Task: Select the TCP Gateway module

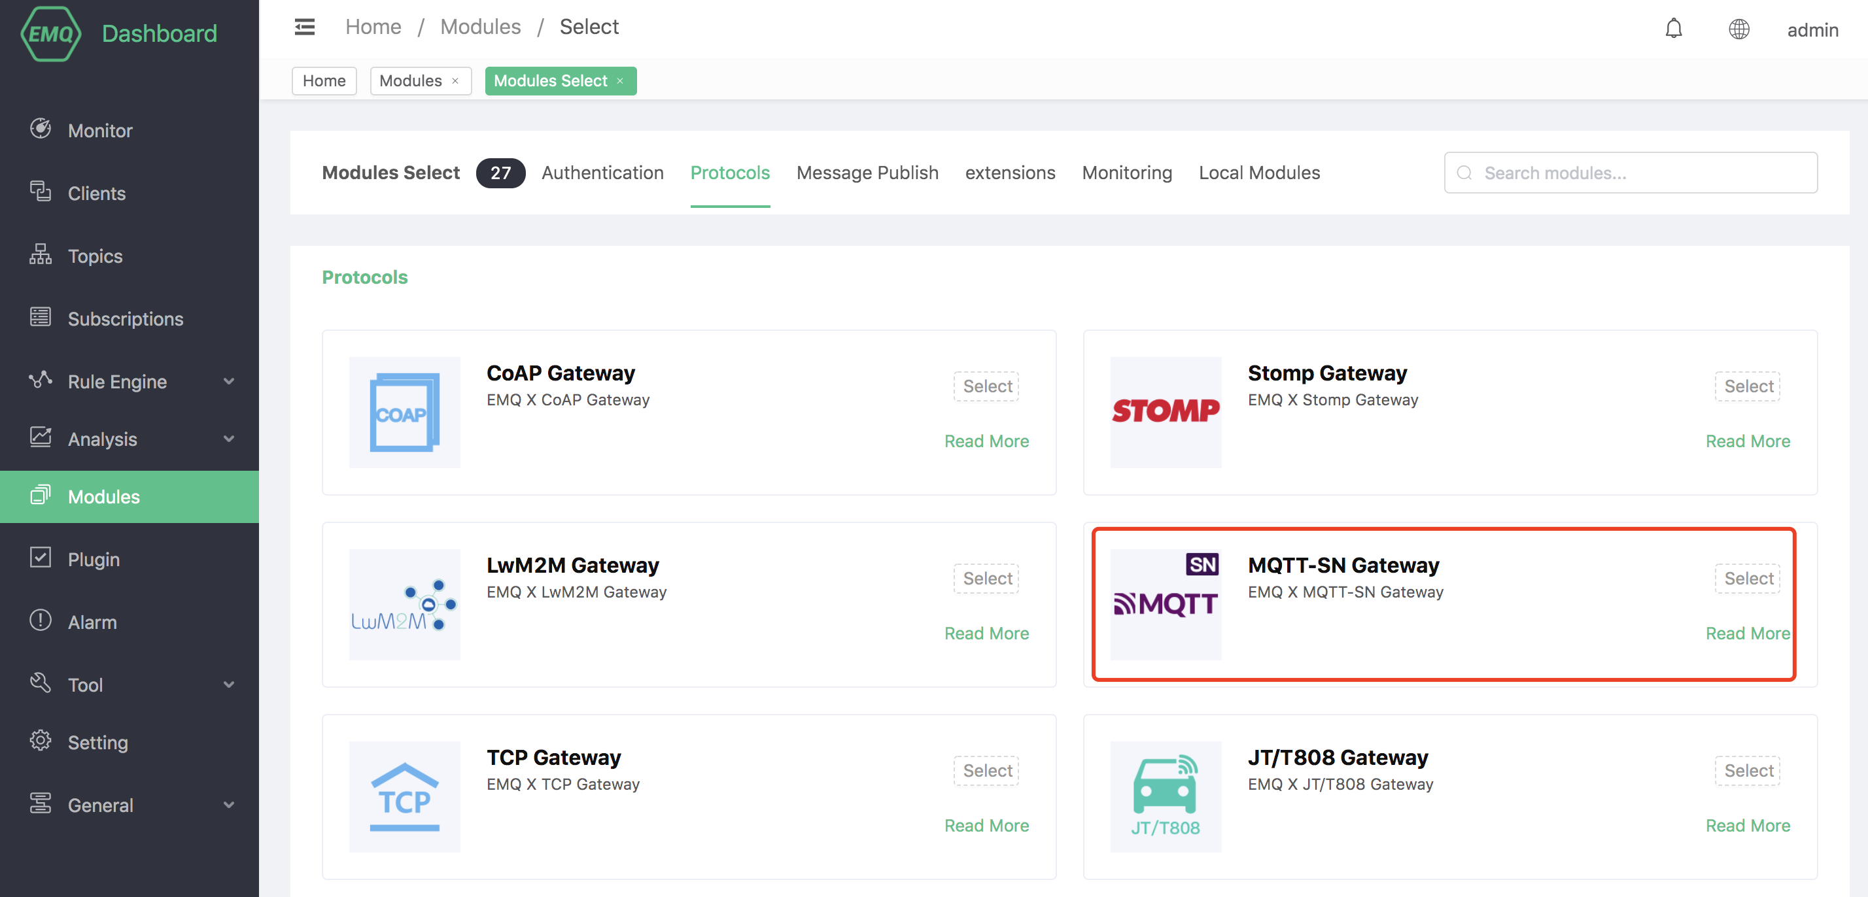Action: 986,771
